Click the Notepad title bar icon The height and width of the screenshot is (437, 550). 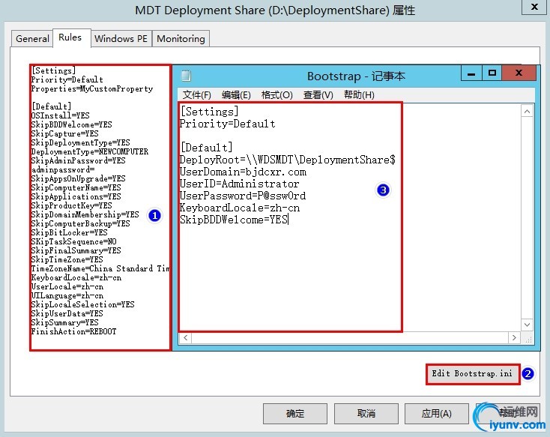click(x=186, y=76)
